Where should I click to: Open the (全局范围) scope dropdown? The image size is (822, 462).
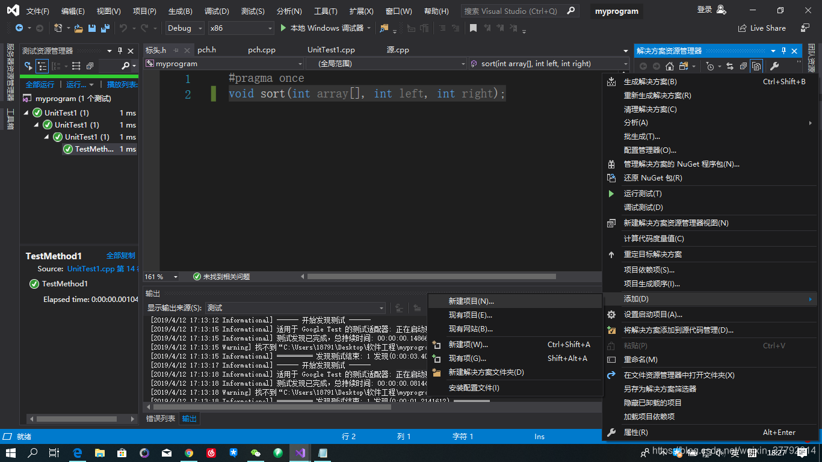point(386,63)
